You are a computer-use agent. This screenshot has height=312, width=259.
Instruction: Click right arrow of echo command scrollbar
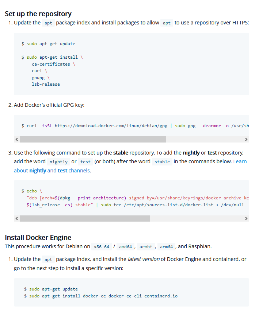(246, 218)
